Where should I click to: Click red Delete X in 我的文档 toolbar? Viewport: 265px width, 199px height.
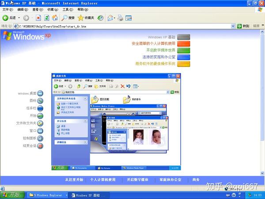coord(122,86)
